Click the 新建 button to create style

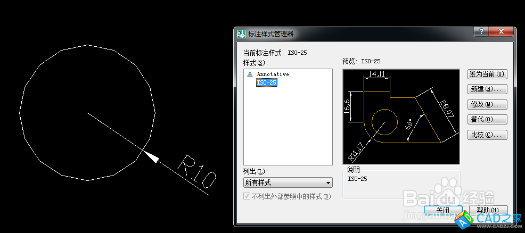pyautogui.click(x=487, y=89)
